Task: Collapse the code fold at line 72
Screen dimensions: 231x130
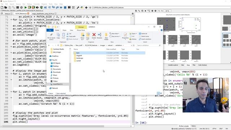Action: point(11,19)
